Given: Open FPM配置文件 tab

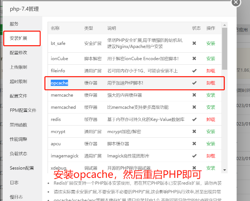Looking at the screenshot, I should [x=23, y=110].
